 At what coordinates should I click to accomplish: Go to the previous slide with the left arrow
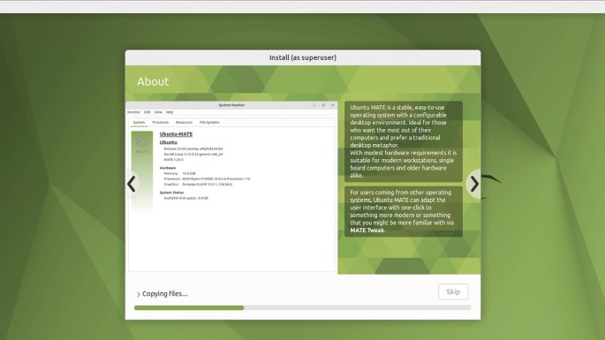point(132,184)
